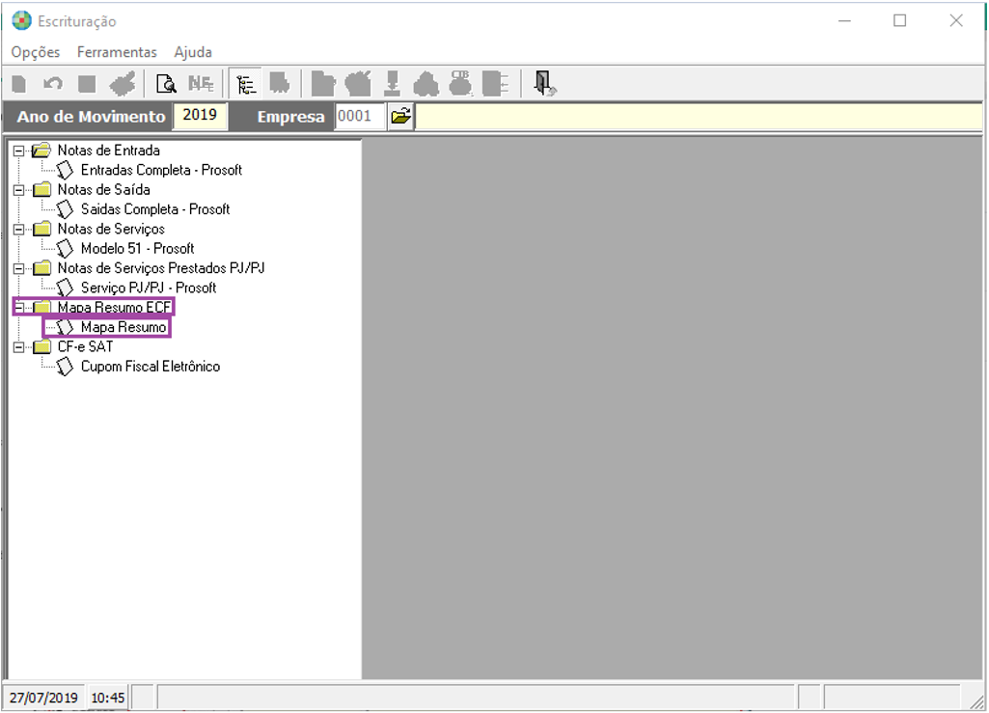Click the Escrituração app icon in the title bar
This screenshot has width=989, height=713.
point(21,21)
